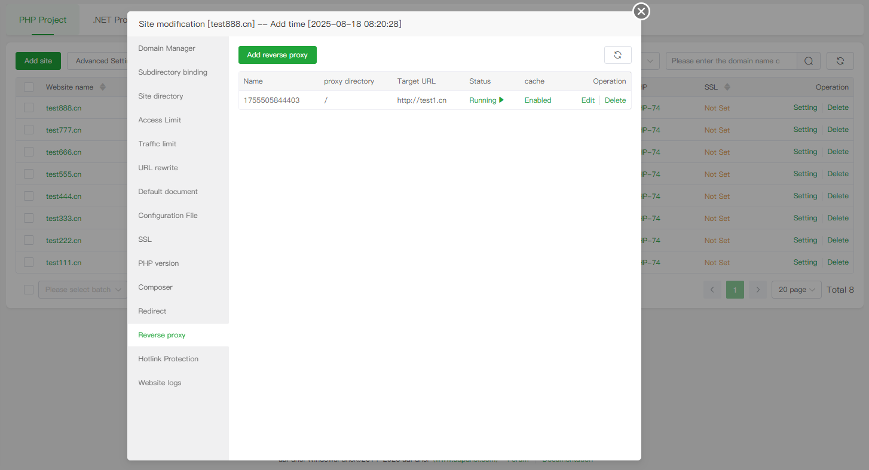Close the site modification dialog
This screenshot has height=470, width=869.
(x=641, y=11)
